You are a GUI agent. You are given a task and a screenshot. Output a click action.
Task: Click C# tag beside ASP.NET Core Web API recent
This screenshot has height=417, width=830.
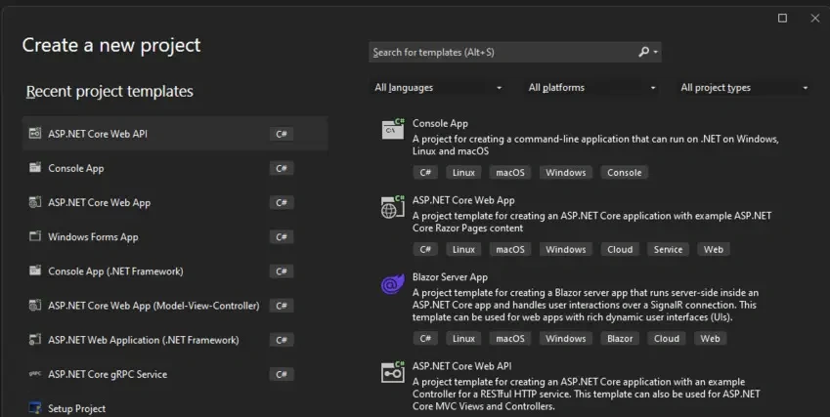click(x=282, y=134)
